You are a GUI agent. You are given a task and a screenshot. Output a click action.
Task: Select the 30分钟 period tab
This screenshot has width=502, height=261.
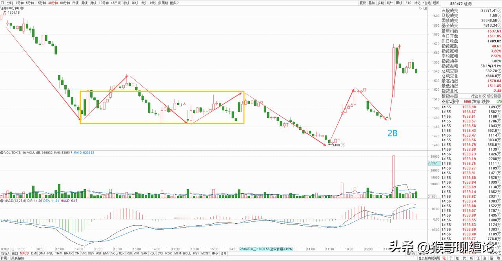(x=53, y=3)
